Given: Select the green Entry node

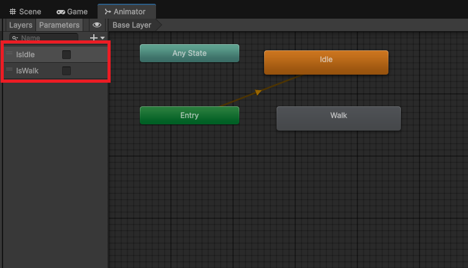Looking at the screenshot, I should [189, 115].
